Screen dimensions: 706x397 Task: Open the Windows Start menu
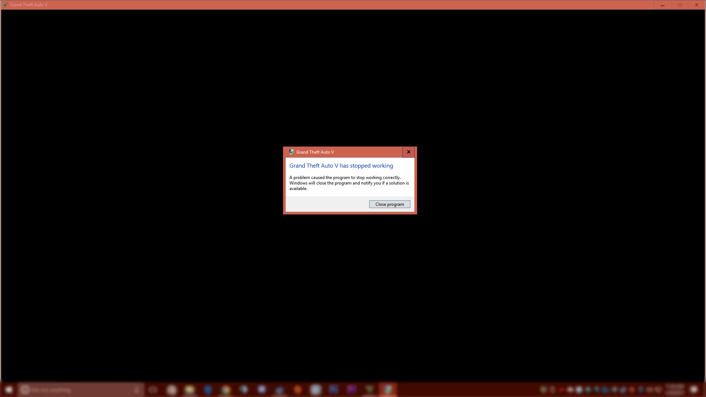click(x=9, y=390)
